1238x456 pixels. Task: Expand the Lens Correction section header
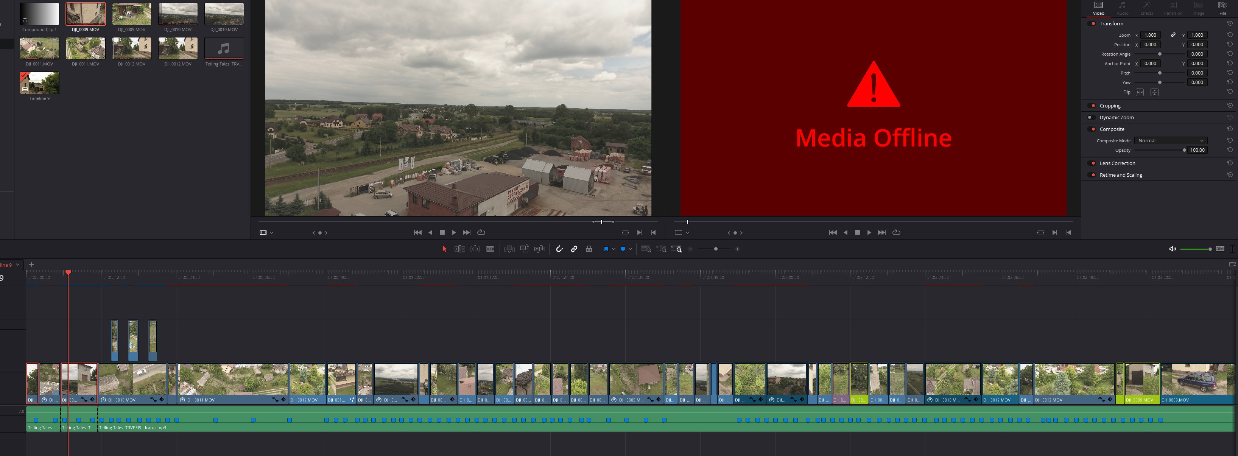(1117, 163)
